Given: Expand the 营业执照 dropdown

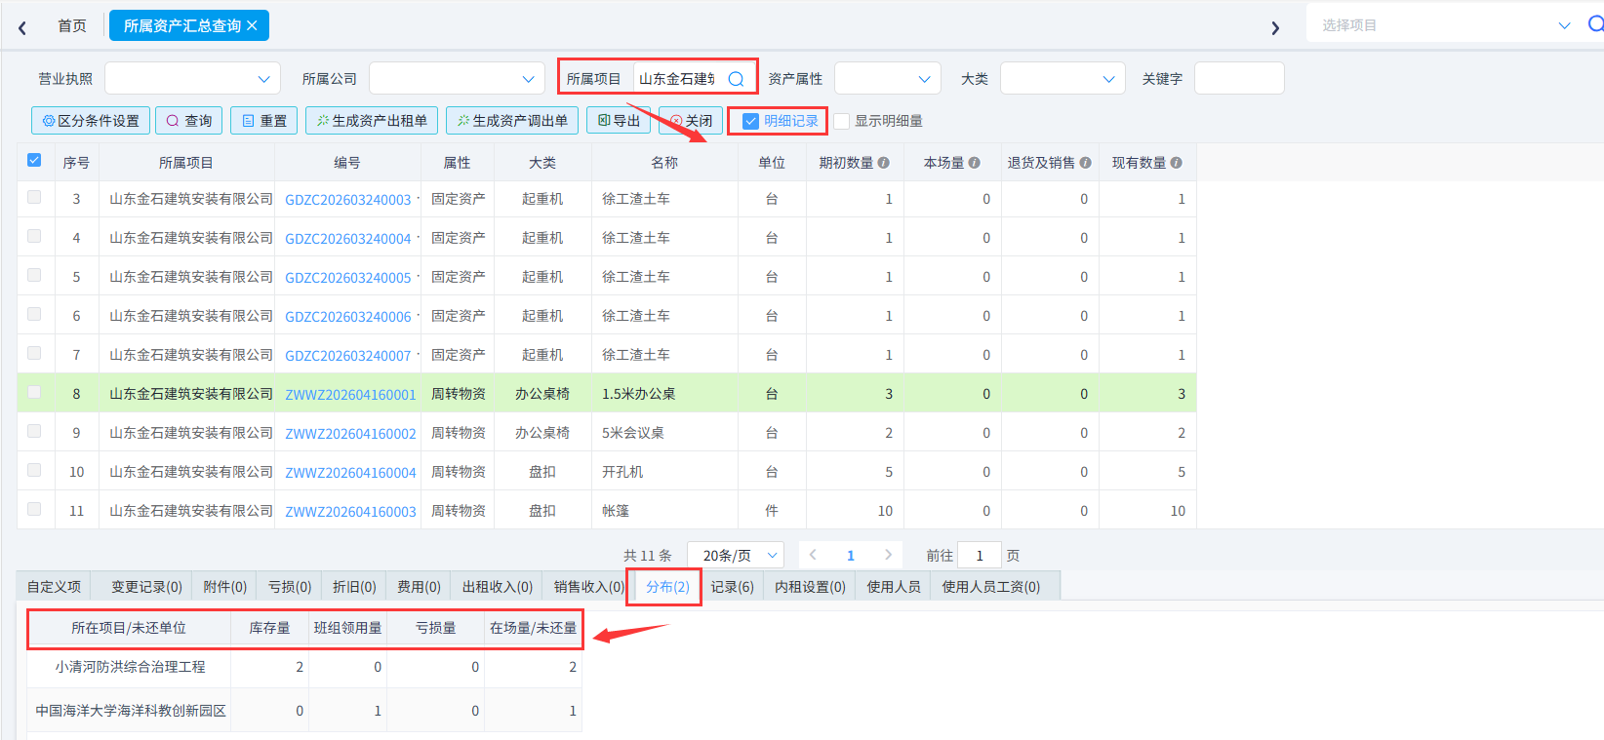Looking at the screenshot, I should click(x=192, y=79).
